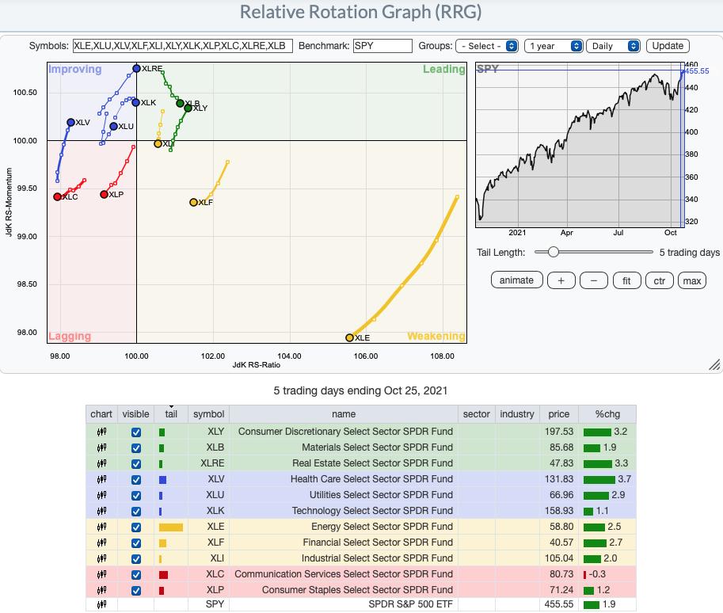Click the XLB data point on graph
723x613 pixels.
point(181,103)
